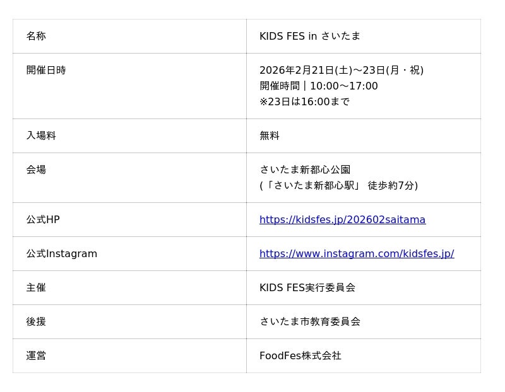Click the 後援 label cell

click(36, 322)
